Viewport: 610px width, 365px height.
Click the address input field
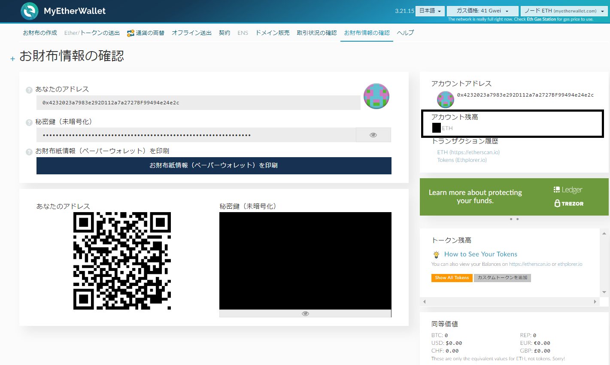coord(198,103)
